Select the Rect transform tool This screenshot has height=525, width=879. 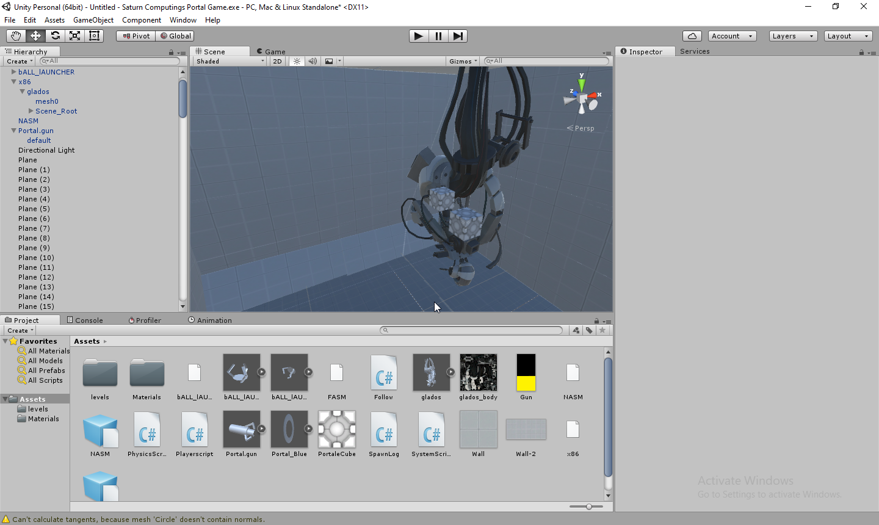point(94,36)
